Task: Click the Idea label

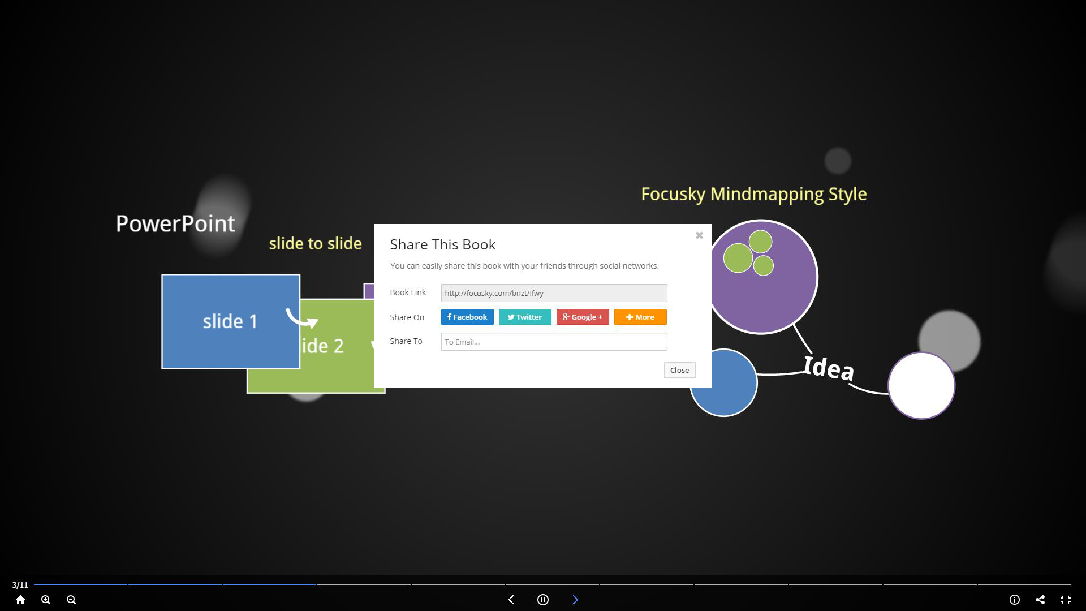Action: [829, 368]
